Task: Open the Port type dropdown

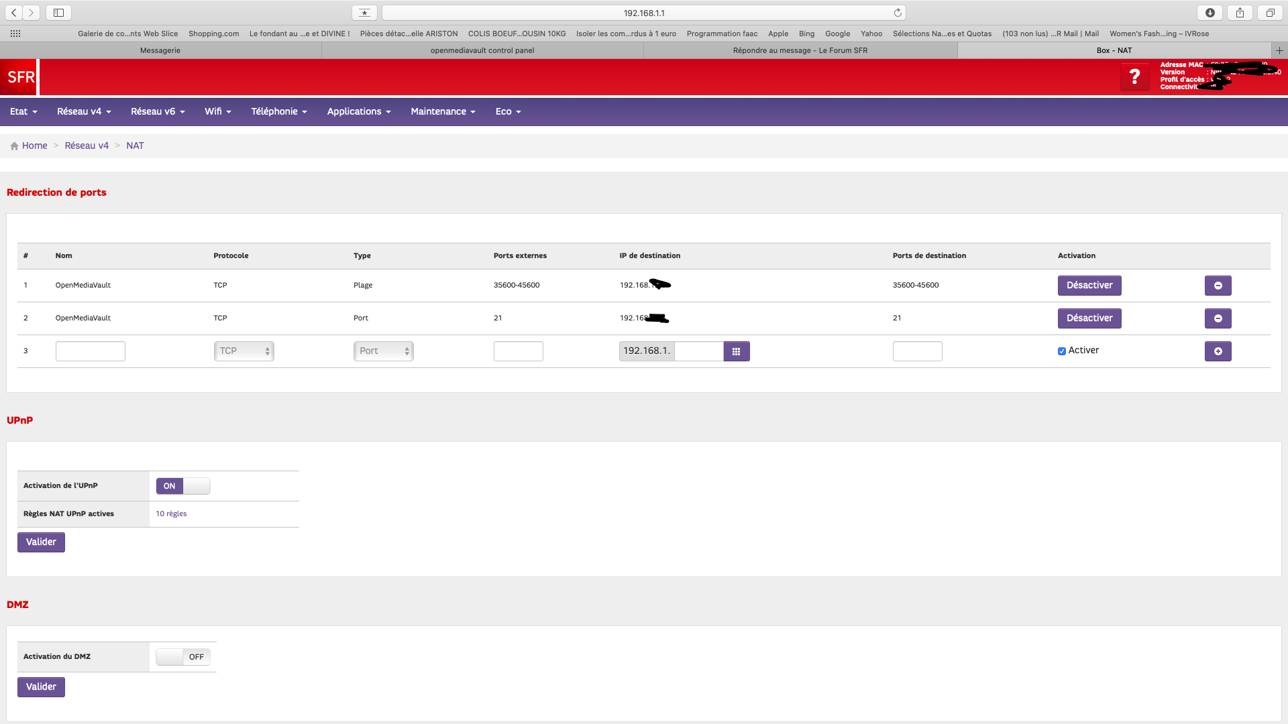Action: coord(383,351)
